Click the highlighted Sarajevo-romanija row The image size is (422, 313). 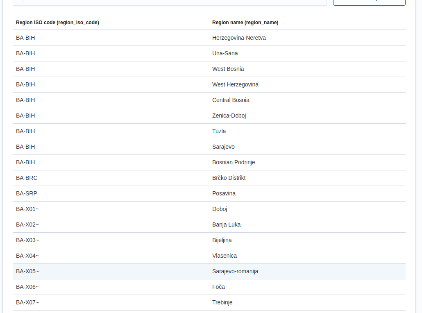pos(235,271)
